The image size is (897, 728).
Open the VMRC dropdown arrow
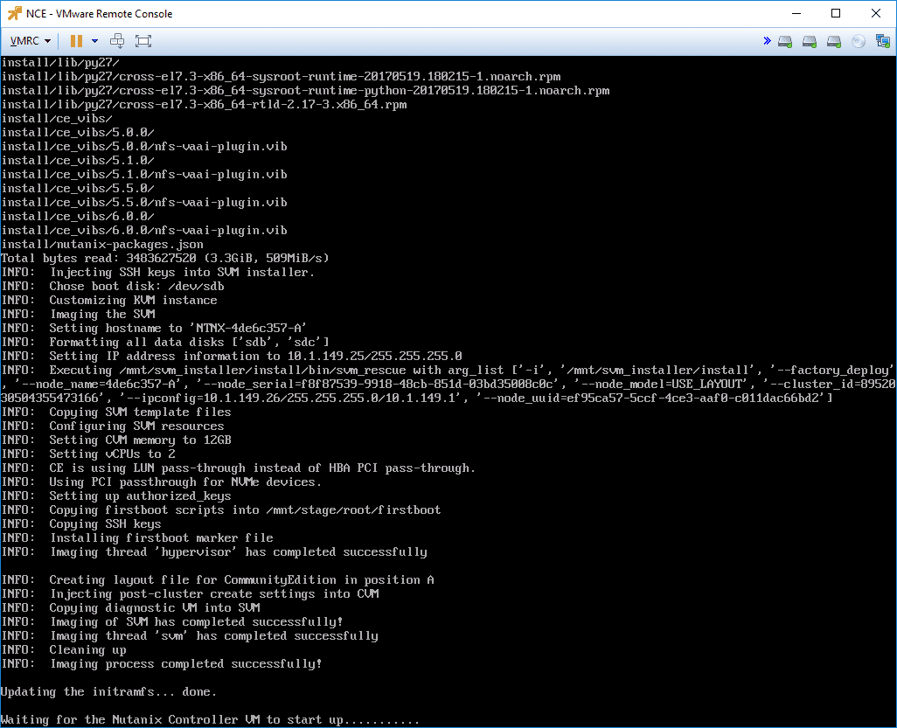click(x=46, y=40)
